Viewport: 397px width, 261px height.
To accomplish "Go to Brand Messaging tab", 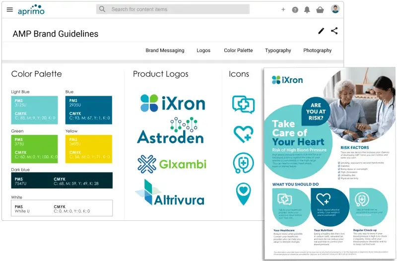I will coord(165,51).
